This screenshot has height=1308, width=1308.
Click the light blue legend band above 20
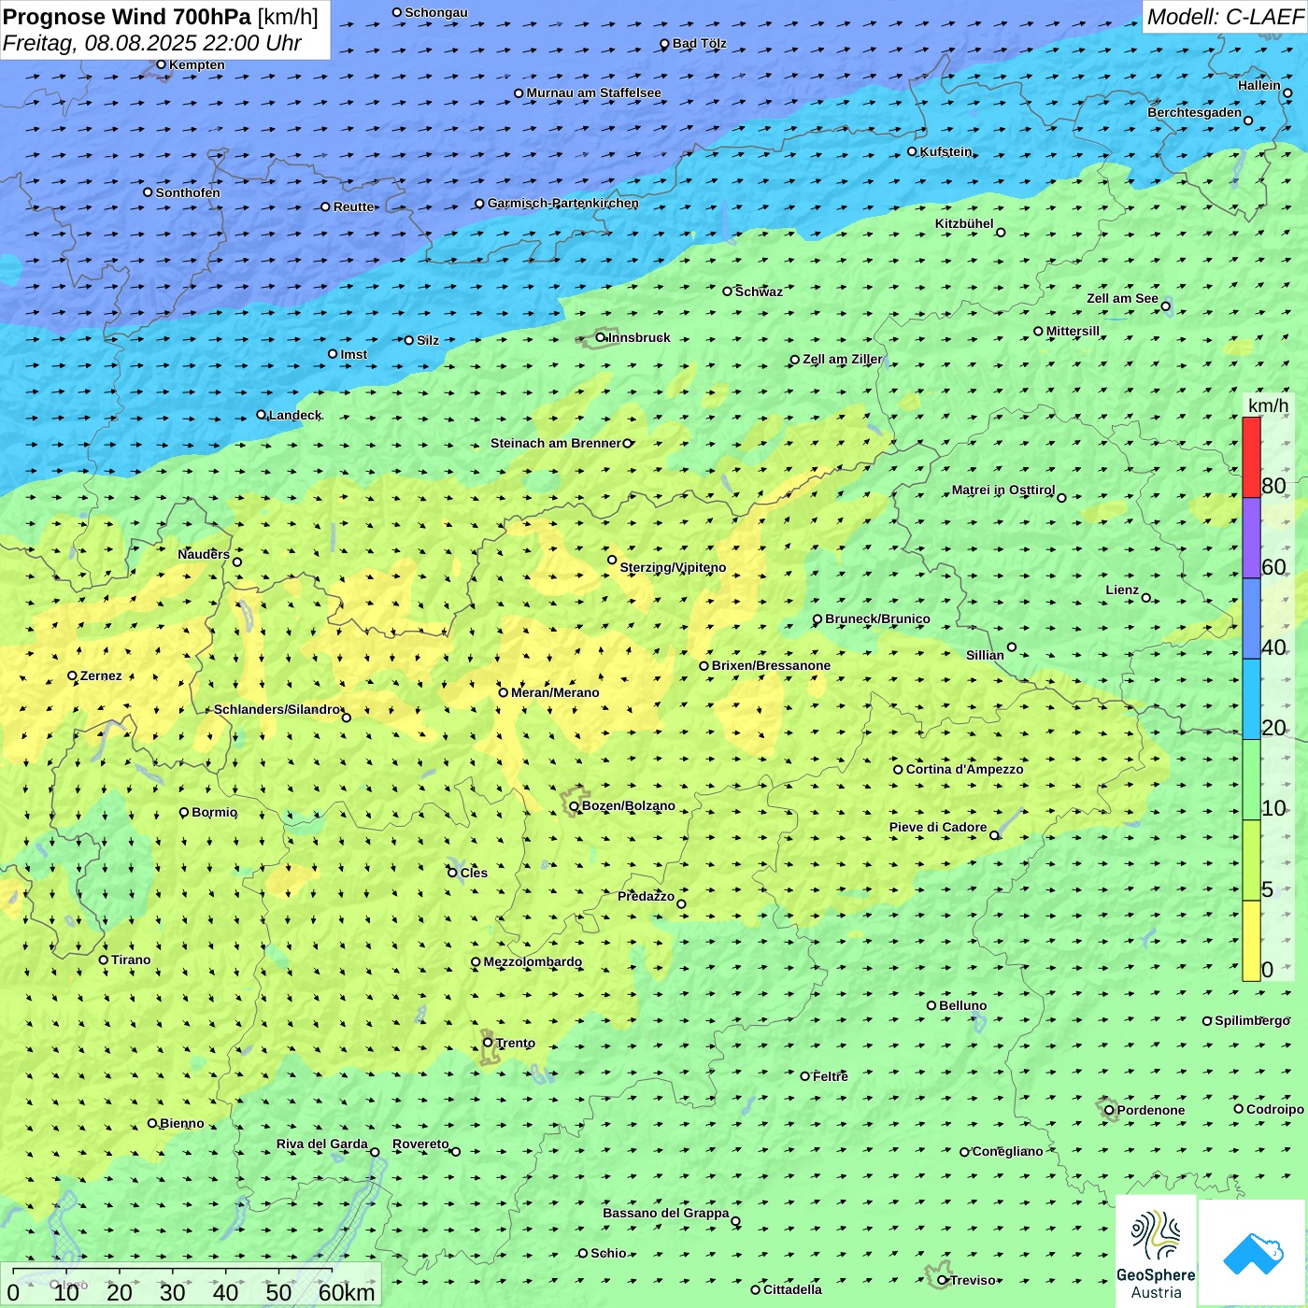[1251, 699]
